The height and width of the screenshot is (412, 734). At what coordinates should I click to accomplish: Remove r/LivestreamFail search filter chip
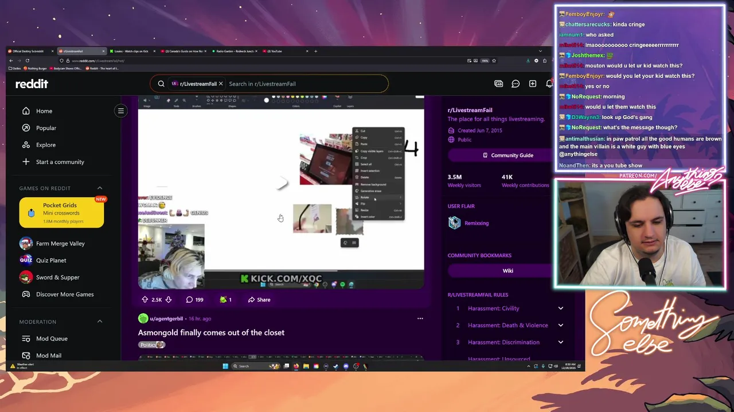click(x=221, y=84)
